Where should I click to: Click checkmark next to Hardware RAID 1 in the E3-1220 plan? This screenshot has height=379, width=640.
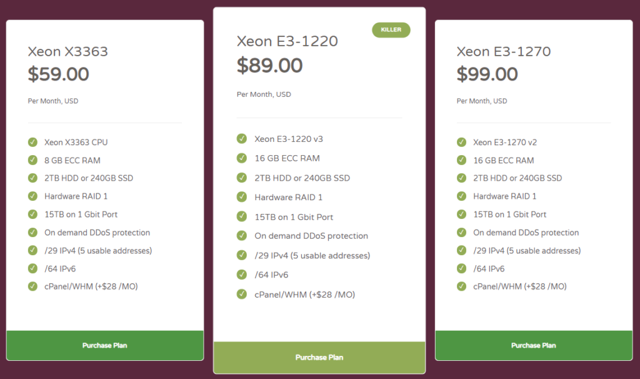coord(242,197)
